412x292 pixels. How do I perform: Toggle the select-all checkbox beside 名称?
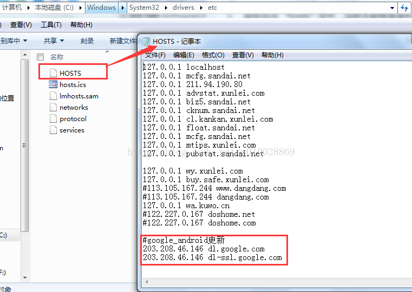click(40, 57)
